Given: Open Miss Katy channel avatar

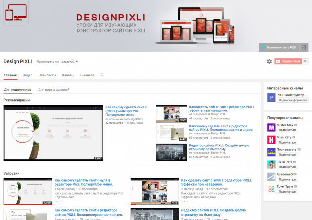Looking at the screenshot, I should click(x=271, y=140).
